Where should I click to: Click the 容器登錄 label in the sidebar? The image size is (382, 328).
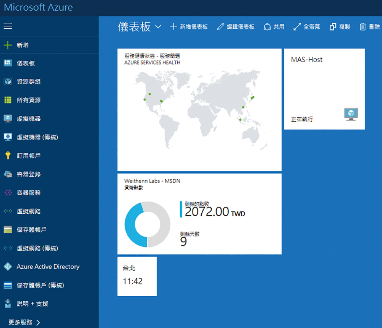29,174
